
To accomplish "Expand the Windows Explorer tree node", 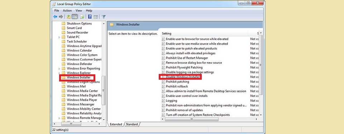I will (59, 73).
